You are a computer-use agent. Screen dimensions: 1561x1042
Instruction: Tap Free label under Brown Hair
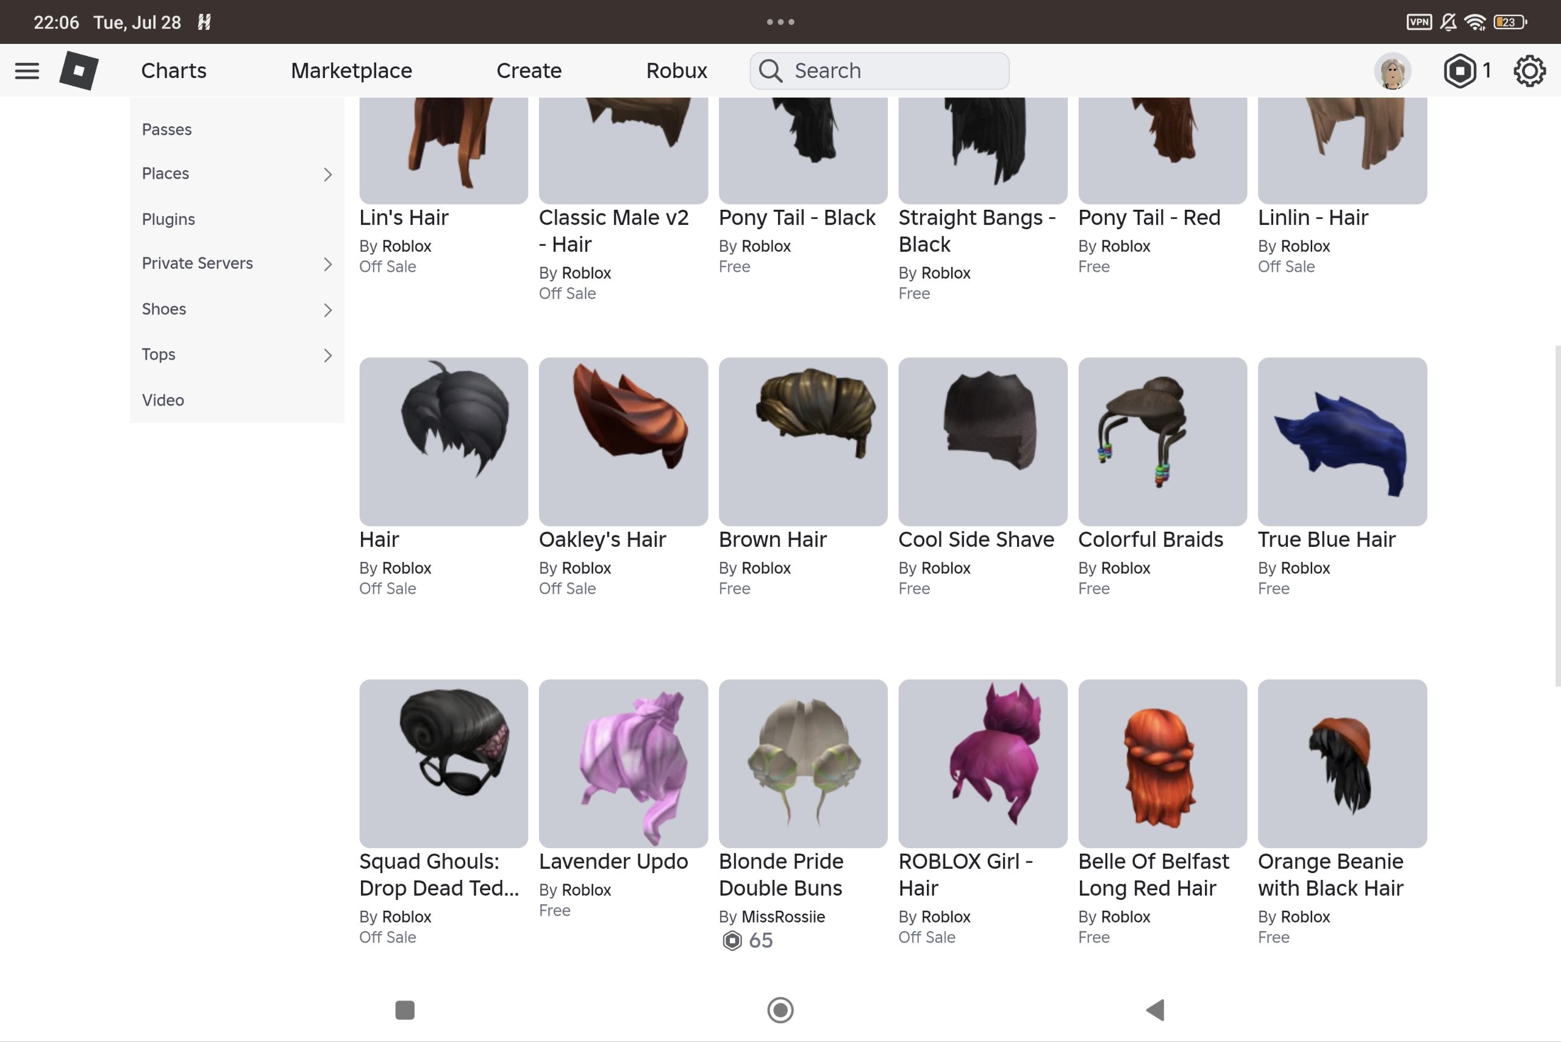734,589
